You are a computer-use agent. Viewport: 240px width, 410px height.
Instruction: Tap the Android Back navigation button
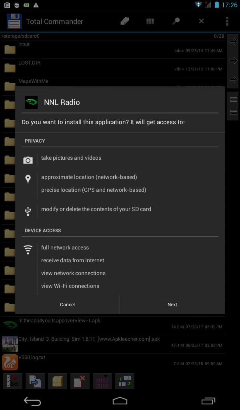[32, 401]
